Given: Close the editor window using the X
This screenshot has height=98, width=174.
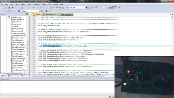Looking at the screenshot, I should 173,14.
